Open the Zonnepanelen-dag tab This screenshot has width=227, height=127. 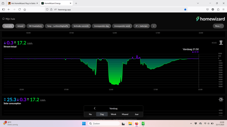(101, 26)
